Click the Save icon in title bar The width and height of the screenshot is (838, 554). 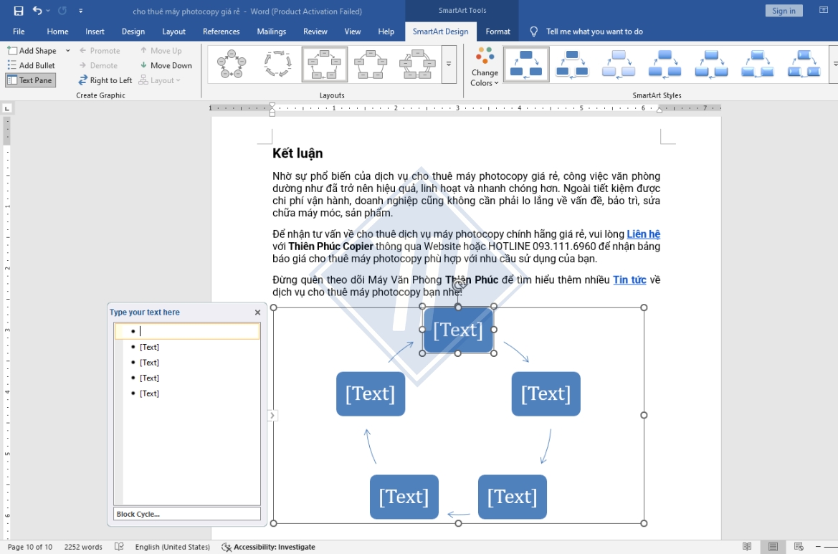pos(18,11)
